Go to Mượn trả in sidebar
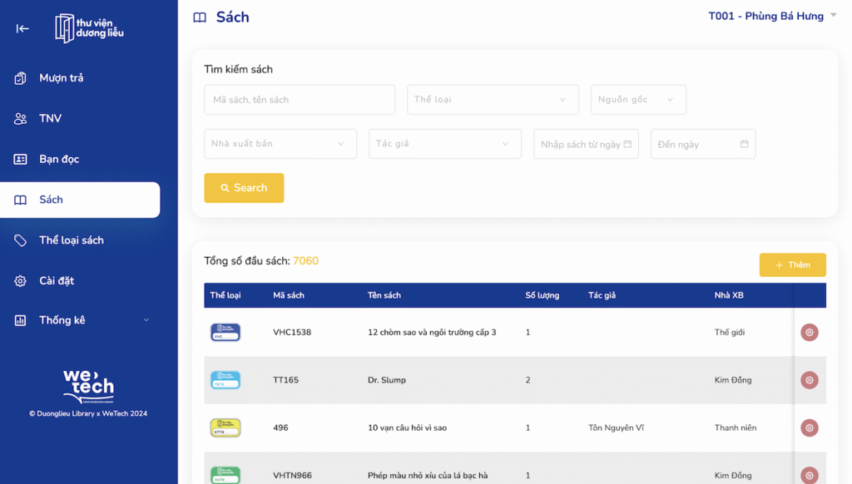The height and width of the screenshot is (484, 852). 62,78
